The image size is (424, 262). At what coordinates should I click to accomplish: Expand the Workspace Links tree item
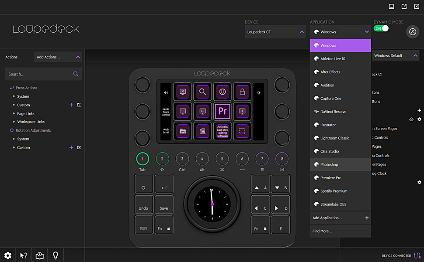pos(14,122)
